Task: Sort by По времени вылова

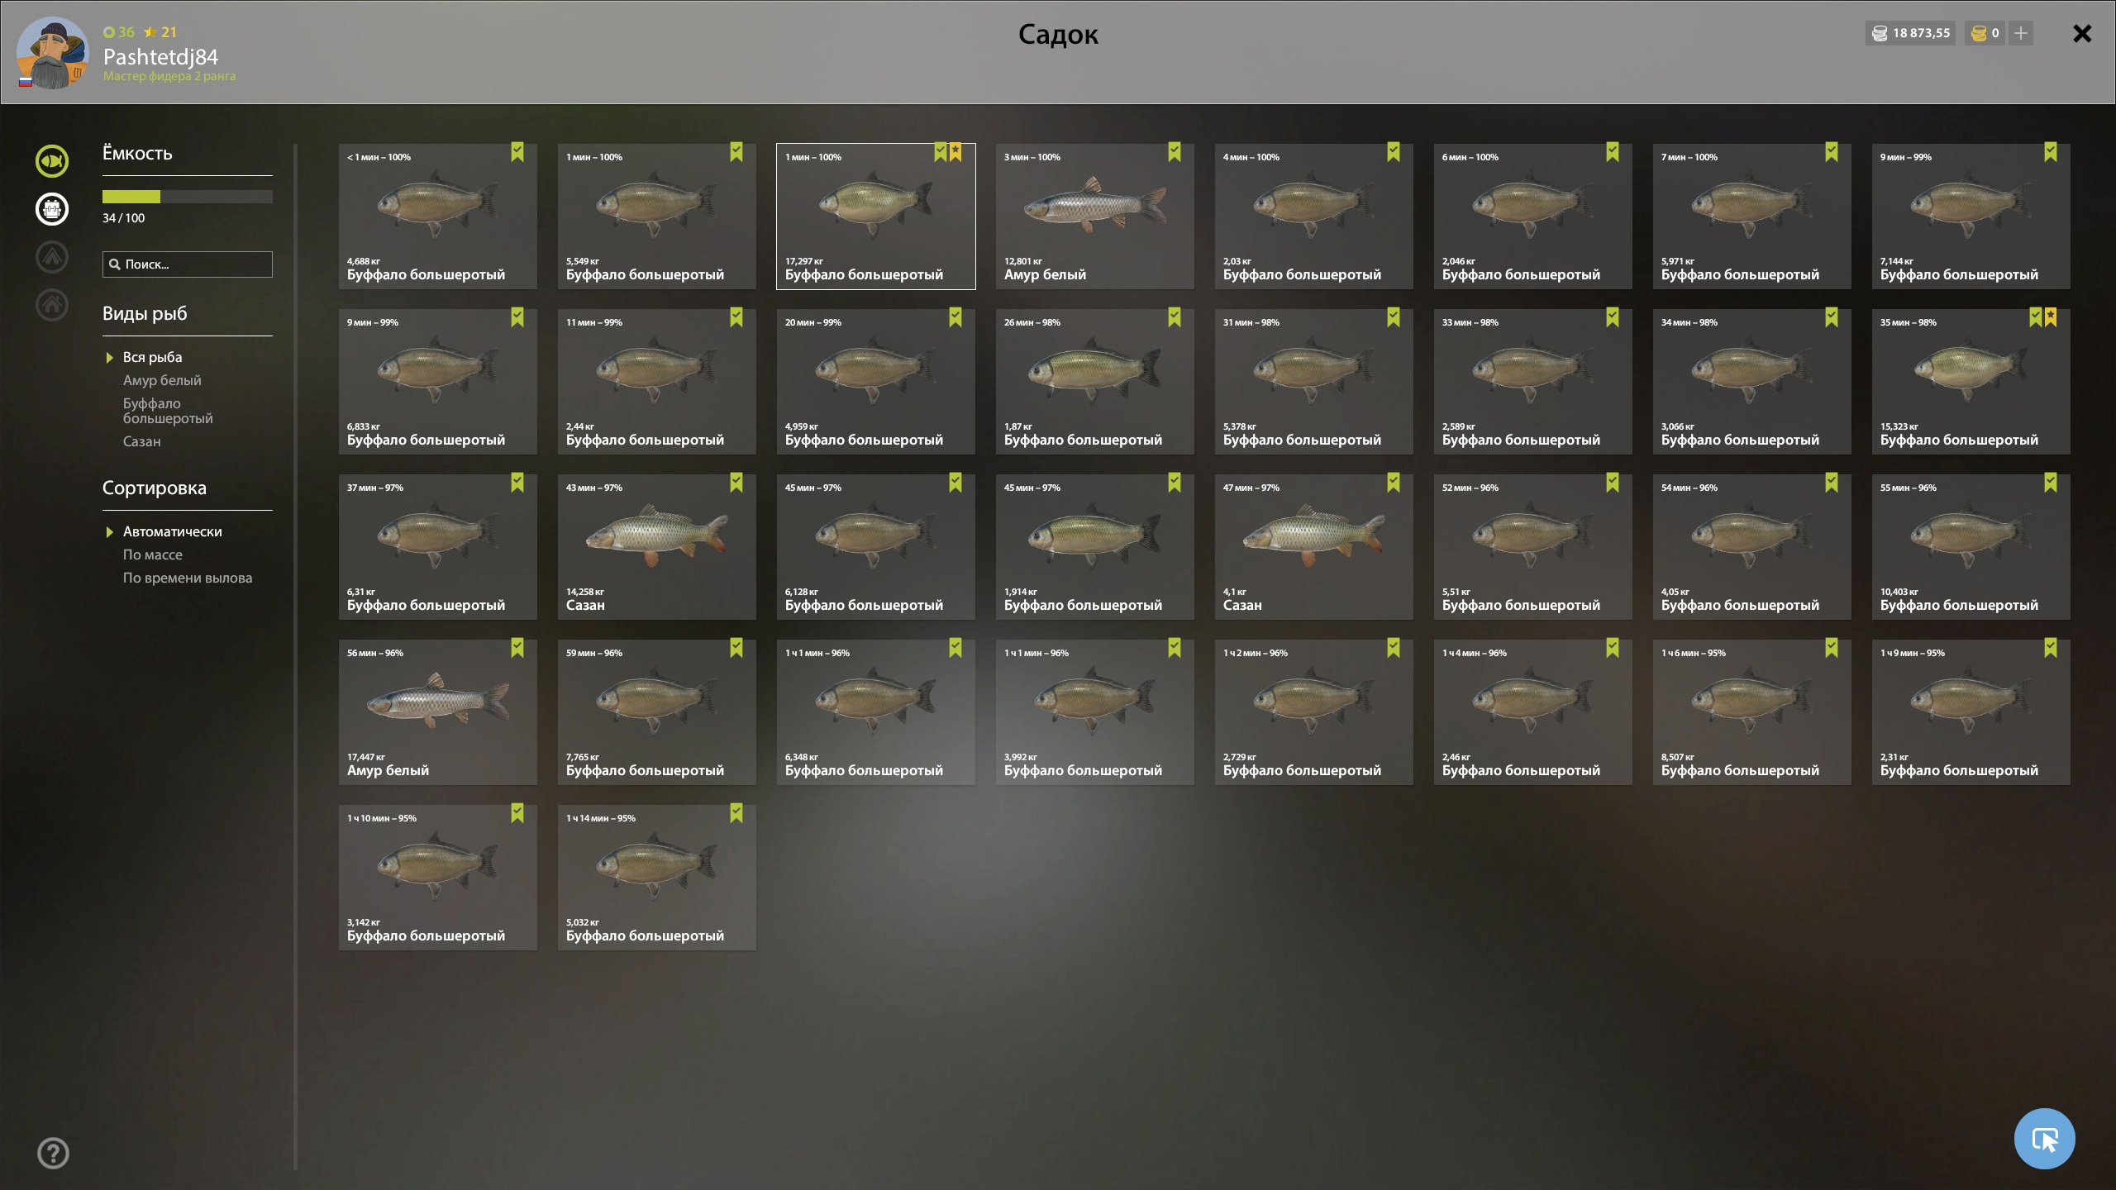Action: 188,578
